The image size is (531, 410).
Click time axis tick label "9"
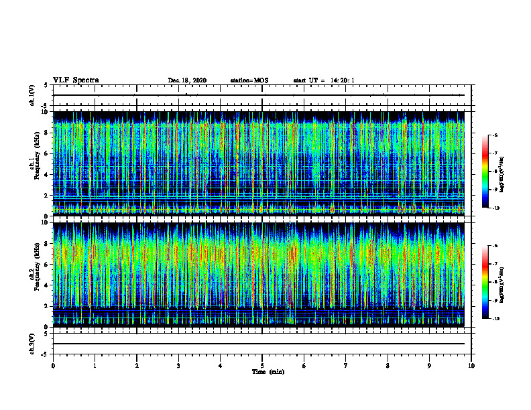[429, 366]
